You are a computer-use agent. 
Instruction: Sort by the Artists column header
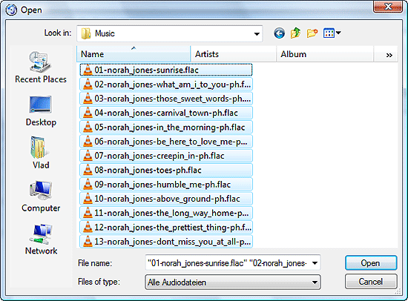click(234, 54)
